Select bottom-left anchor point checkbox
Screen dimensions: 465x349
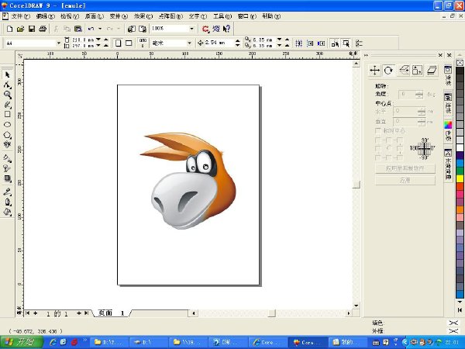378,157
